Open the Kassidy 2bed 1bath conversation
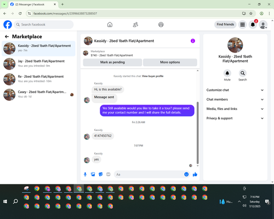Image resolution: width=274 pixels, height=219 pixels. click(x=38, y=49)
